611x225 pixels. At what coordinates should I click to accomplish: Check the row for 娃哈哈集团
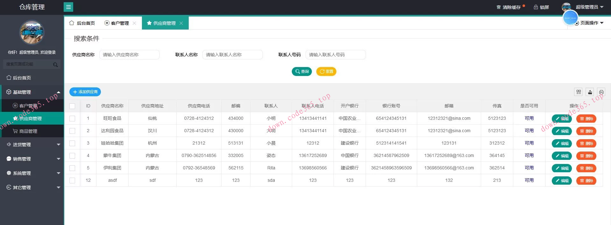pos(72,143)
